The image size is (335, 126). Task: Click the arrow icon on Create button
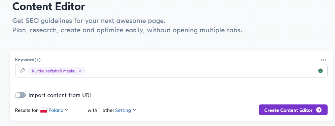(319, 110)
